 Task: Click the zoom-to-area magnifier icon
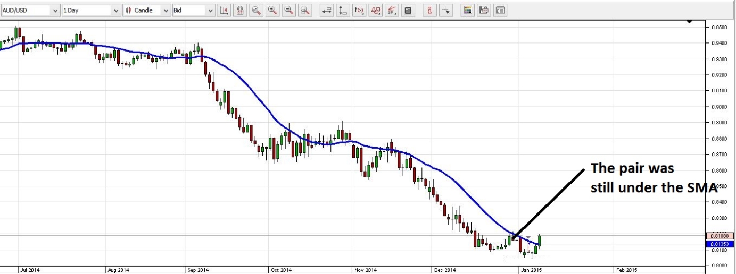[x=257, y=10]
